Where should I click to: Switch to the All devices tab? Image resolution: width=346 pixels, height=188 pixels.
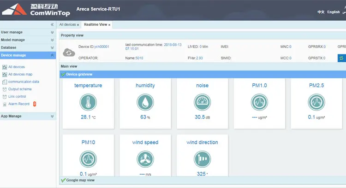pos(67,24)
